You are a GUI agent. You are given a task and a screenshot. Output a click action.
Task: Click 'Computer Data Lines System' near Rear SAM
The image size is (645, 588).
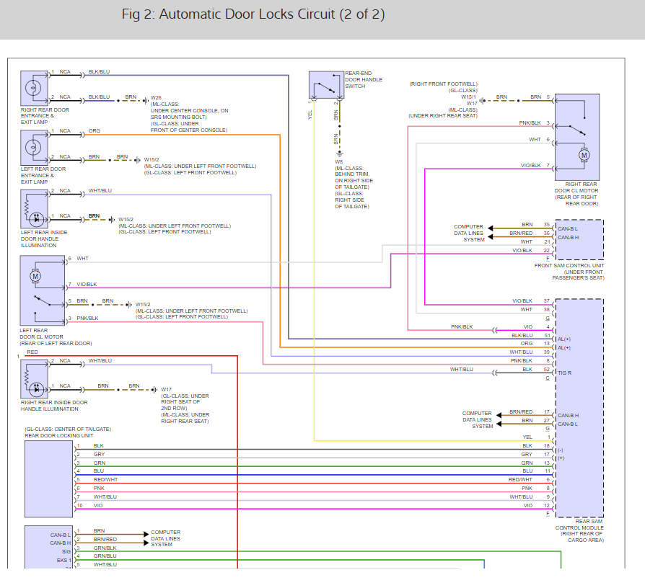point(477,419)
